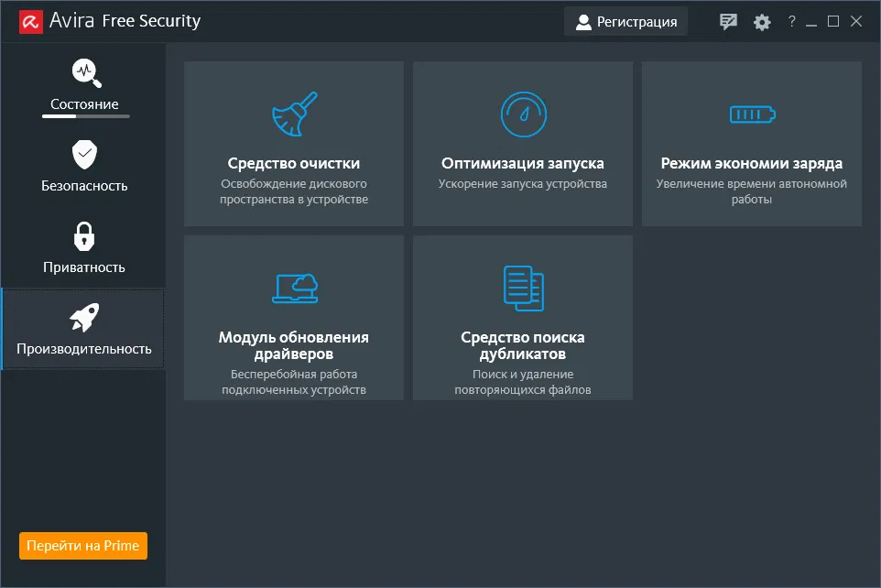Open the Оптимизация запуска title link
Screen dimensions: 881x588
pyautogui.click(x=523, y=163)
